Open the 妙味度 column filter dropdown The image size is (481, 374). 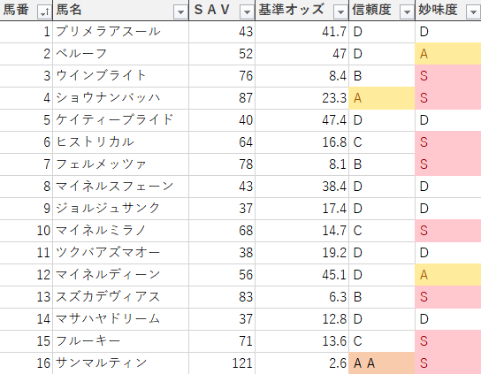[x=473, y=12]
